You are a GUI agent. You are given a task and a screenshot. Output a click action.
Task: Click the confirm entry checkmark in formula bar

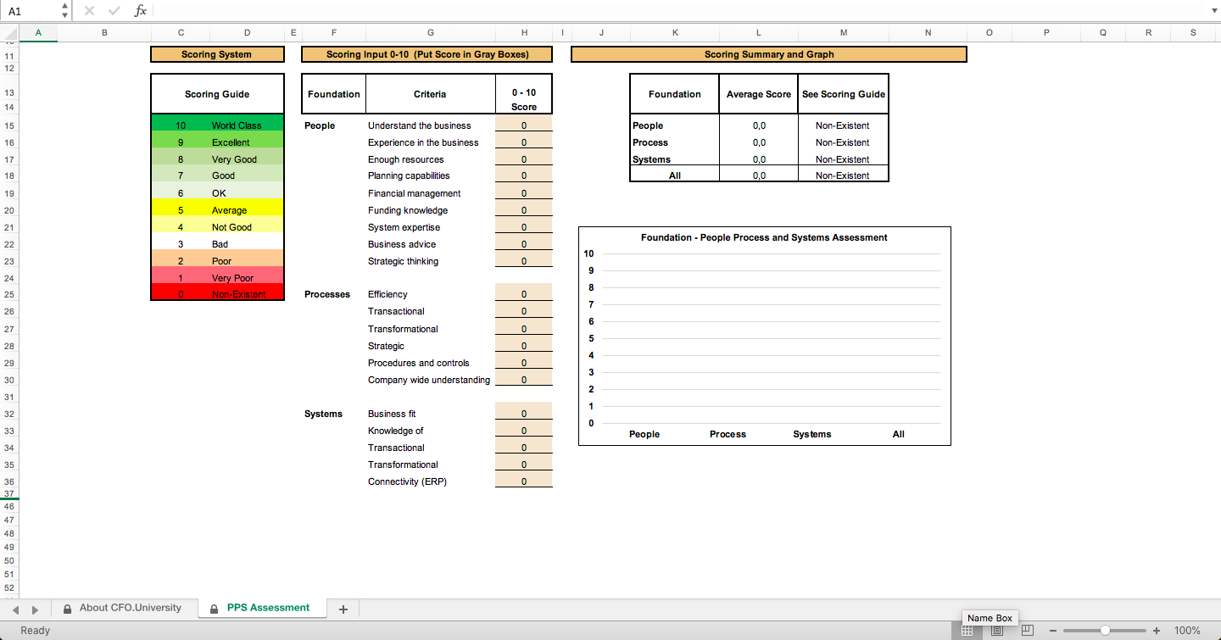(114, 11)
